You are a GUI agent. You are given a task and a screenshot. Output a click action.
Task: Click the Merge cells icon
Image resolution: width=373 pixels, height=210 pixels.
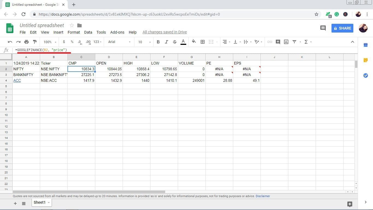pyautogui.click(x=211, y=42)
